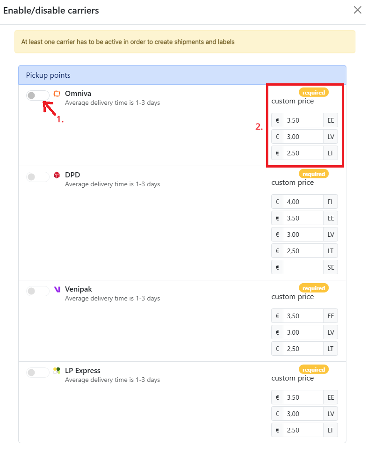This screenshot has height=454, width=367.
Task: Edit LP Express LT price field
Action: coord(303,430)
